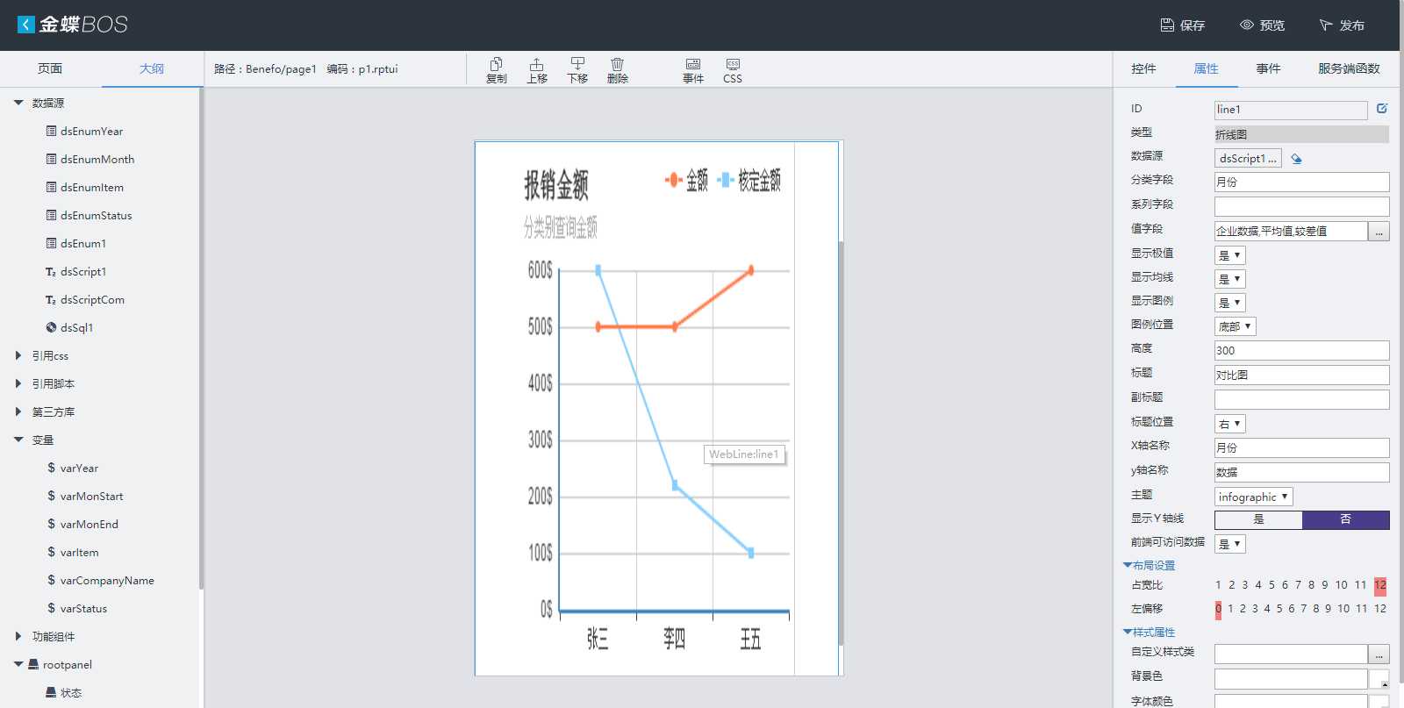Image resolution: width=1404 pixels, height=708 pixels.
Task: Select the varMonEnd variable
Action: (89, 524)
